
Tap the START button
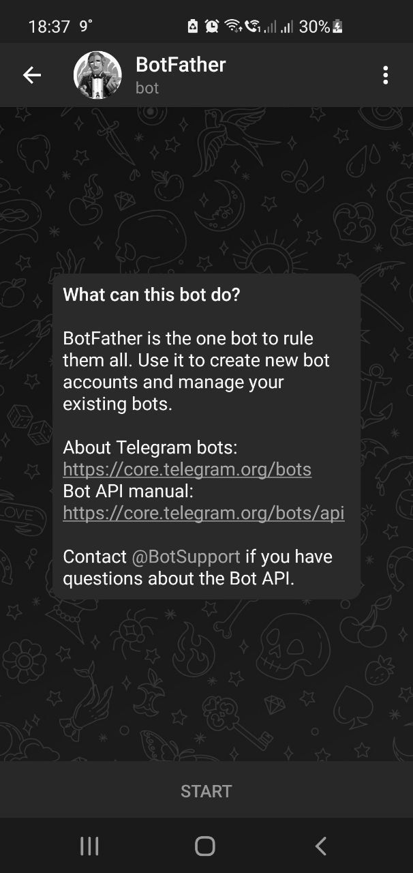(x=206, y=791)
